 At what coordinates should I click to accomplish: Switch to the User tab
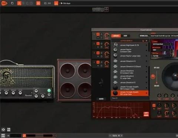coord(125,36)
